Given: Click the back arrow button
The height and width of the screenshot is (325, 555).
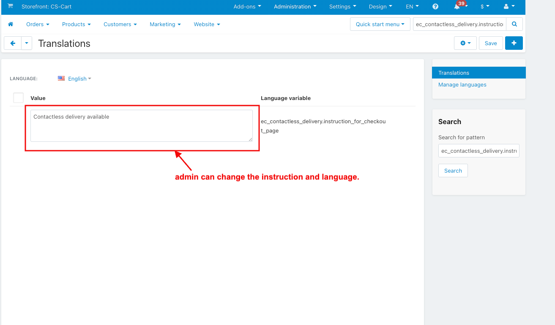Looking at the screenshot, I should coord(13,43).
